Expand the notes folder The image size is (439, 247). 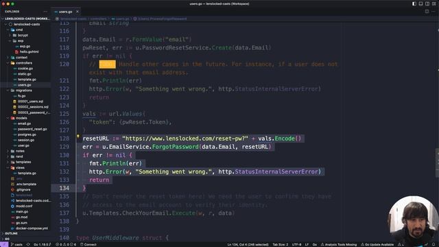(x=20, y=151)
